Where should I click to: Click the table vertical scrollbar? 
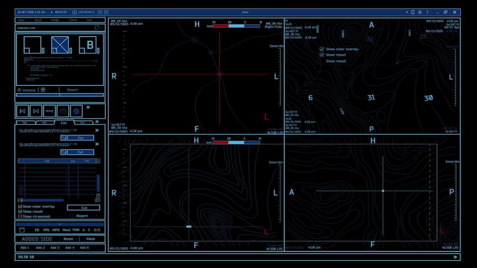(x=98, y=182)
